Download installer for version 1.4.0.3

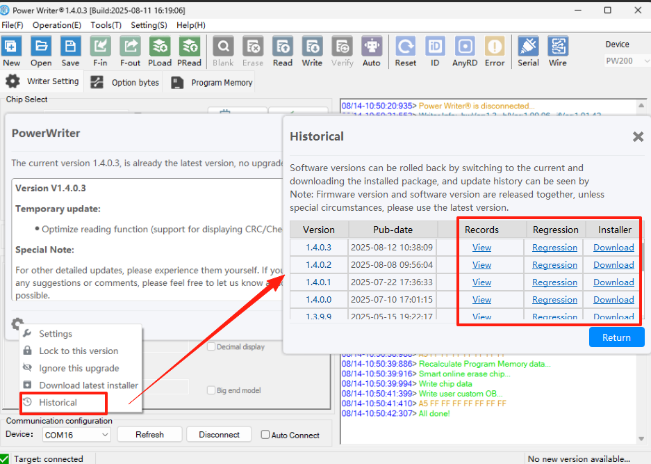[x=613, y=248]
